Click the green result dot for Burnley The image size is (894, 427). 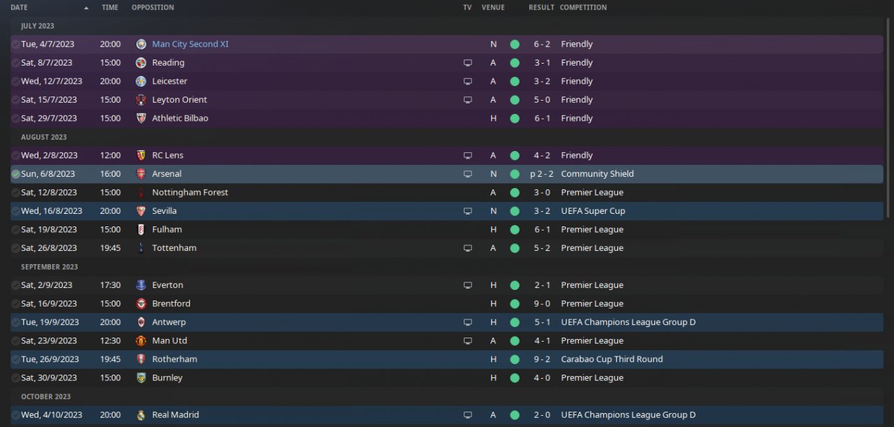(515, 378)
